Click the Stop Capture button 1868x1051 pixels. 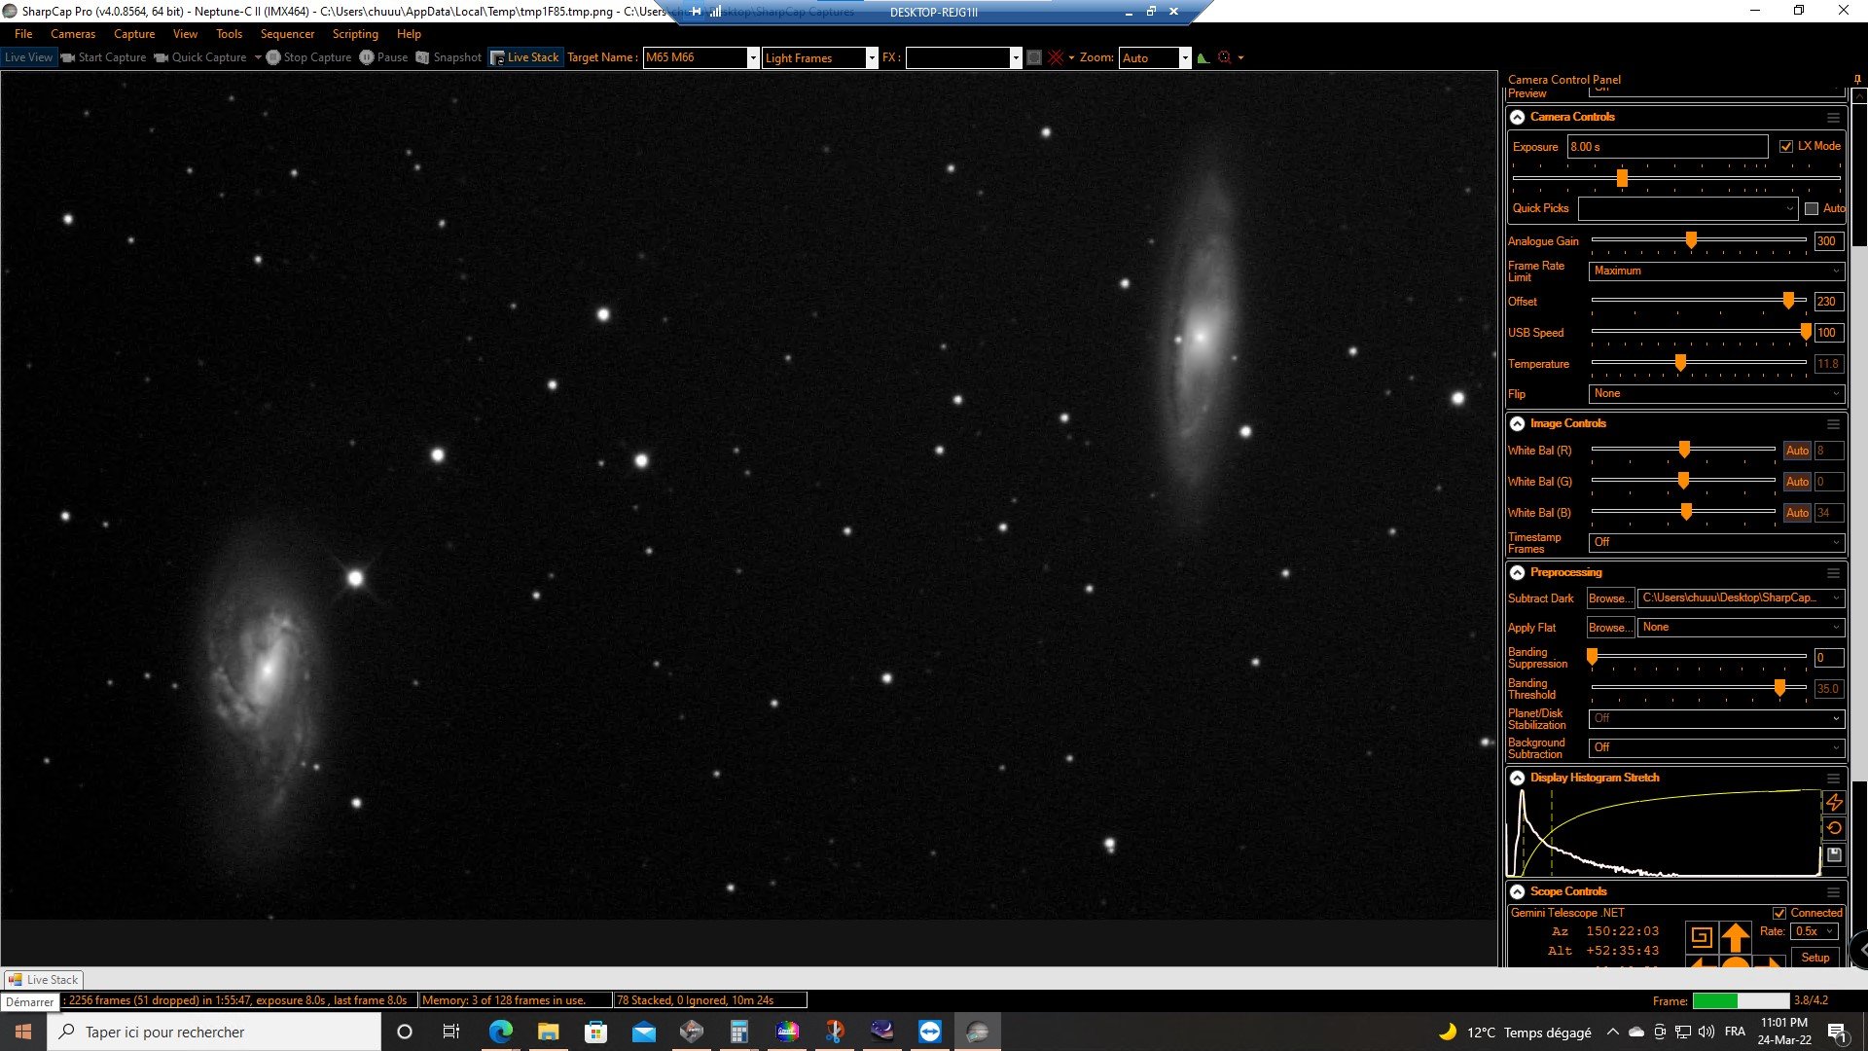point(308,57)
